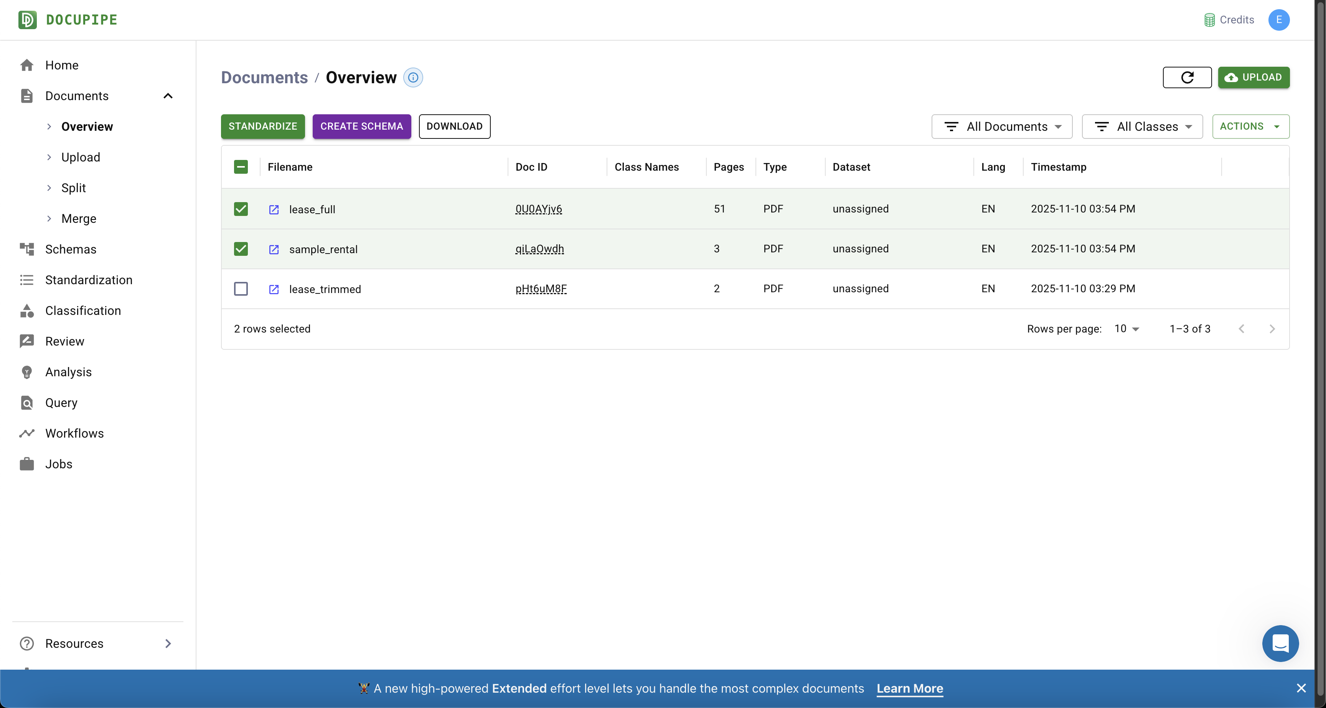The width and height of the screenshot is (1326, 708).
Task: Toggle the select-all header checkbox
Action: click(241, 167)
